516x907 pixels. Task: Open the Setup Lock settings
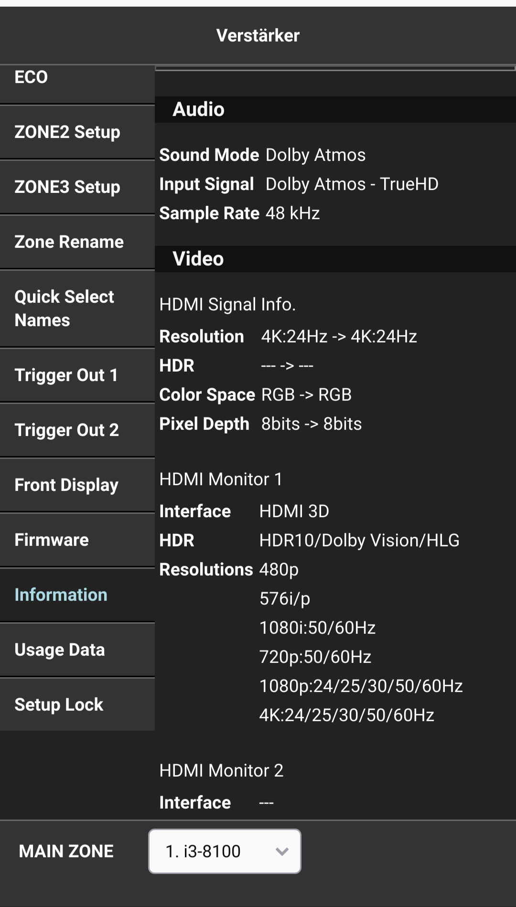[76, 705]
